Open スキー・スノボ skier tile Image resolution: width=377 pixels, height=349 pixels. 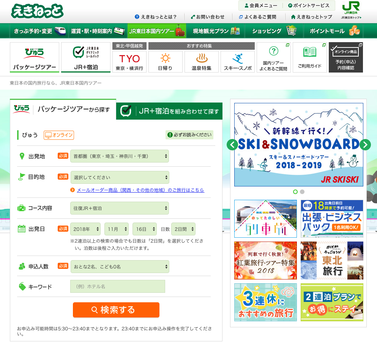[x=238, y=62]
